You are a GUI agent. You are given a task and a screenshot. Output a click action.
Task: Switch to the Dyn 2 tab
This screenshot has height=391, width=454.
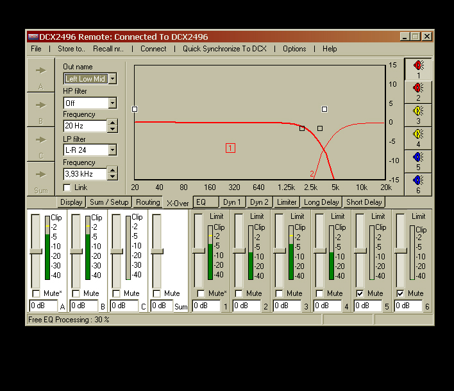(x=259, y=202)
